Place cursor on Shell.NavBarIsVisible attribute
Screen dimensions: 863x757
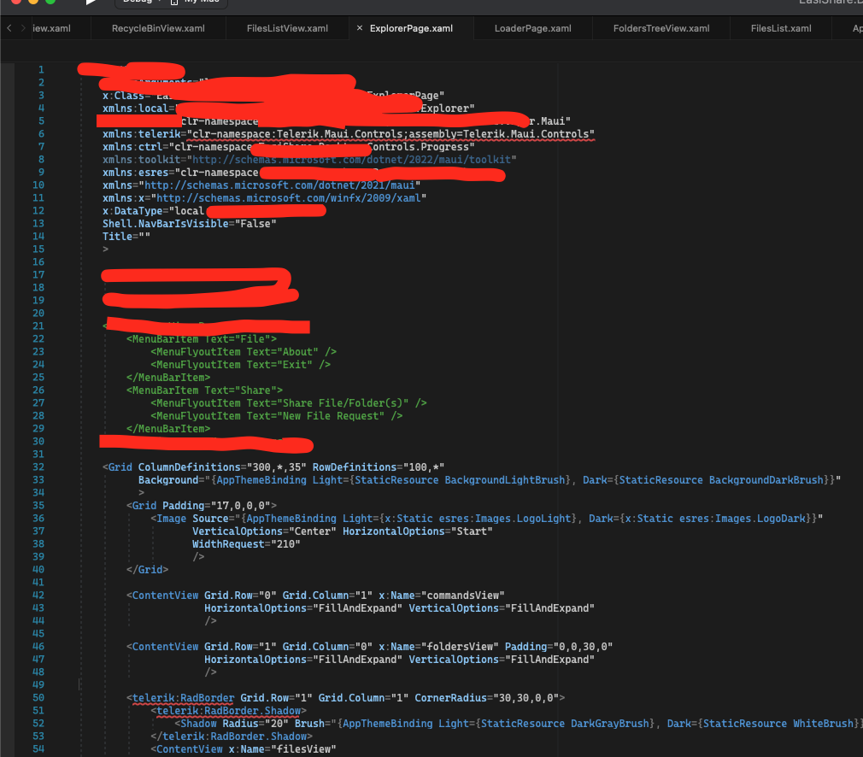tap(161, 224)
